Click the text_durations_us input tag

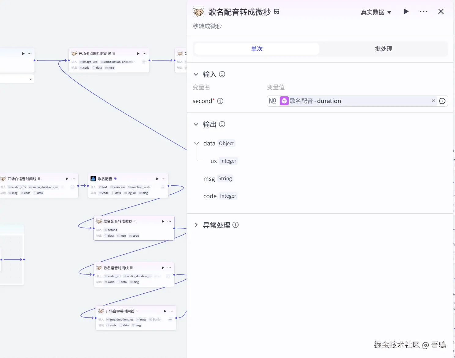click(x=120, y=320)
